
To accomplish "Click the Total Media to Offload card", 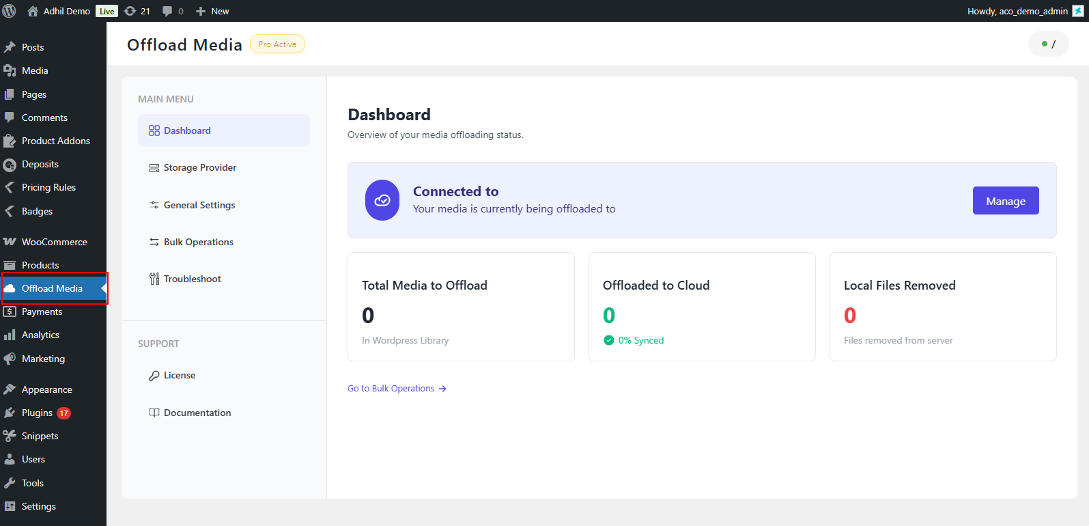I will pyautogui.click(x=461, y=307).
